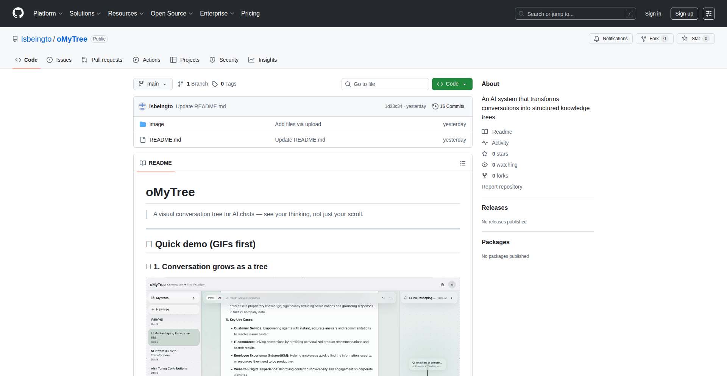727x376 pixels.
Task: Click the theme toggle icon in demo image
Action: [x=442, y=285]
